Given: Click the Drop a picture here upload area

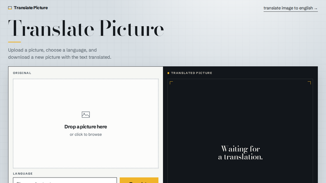Looking at the screenshot, I should coord(86,123).
